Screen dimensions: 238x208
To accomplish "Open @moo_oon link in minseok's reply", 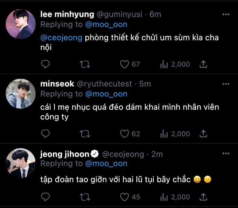I will 106,94.
